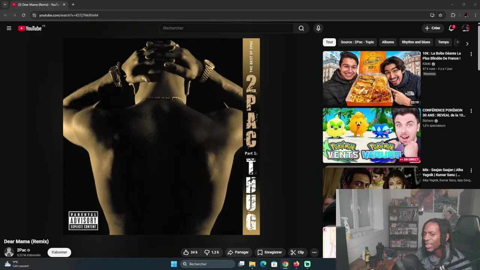Screen dimensions: 480x270
Task: Open the Siphano channel name
Action: coord(428,121)
